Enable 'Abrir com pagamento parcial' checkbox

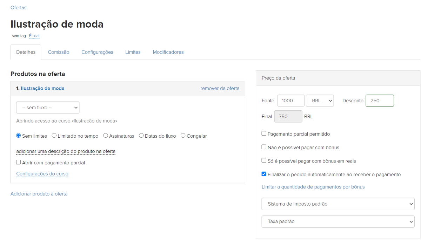click(19, 162)
